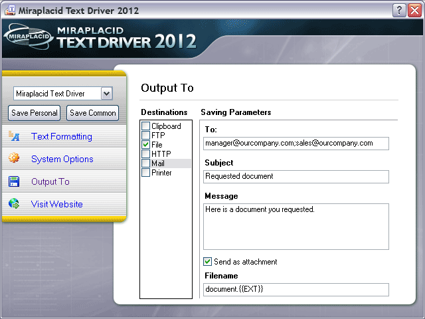Screen dimensions: 425x319
Task: Click the Save Personal button
Action: click(34, 113)
